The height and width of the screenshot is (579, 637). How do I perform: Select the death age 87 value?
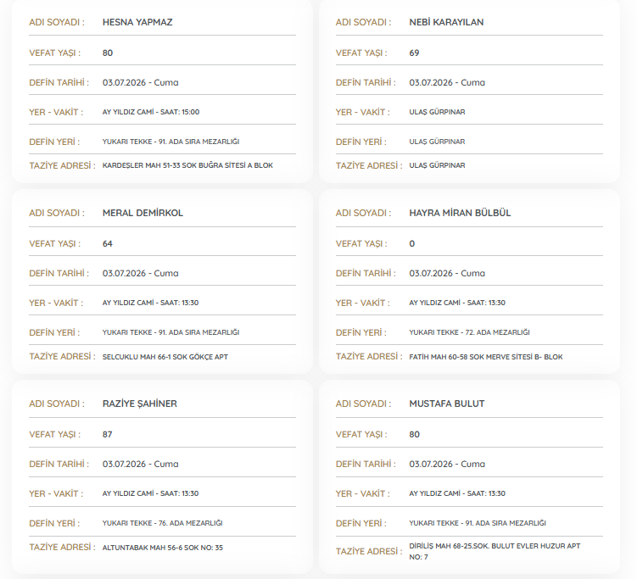pyautogui.click(x=107, y=434)
